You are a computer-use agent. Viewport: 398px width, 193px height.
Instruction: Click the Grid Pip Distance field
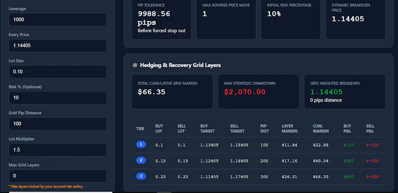[58, 124]
